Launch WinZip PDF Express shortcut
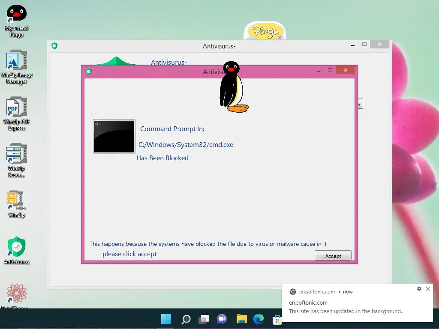The height and width of the screenshot is (329, 439). pyautogui.click(x=17, y=114)
